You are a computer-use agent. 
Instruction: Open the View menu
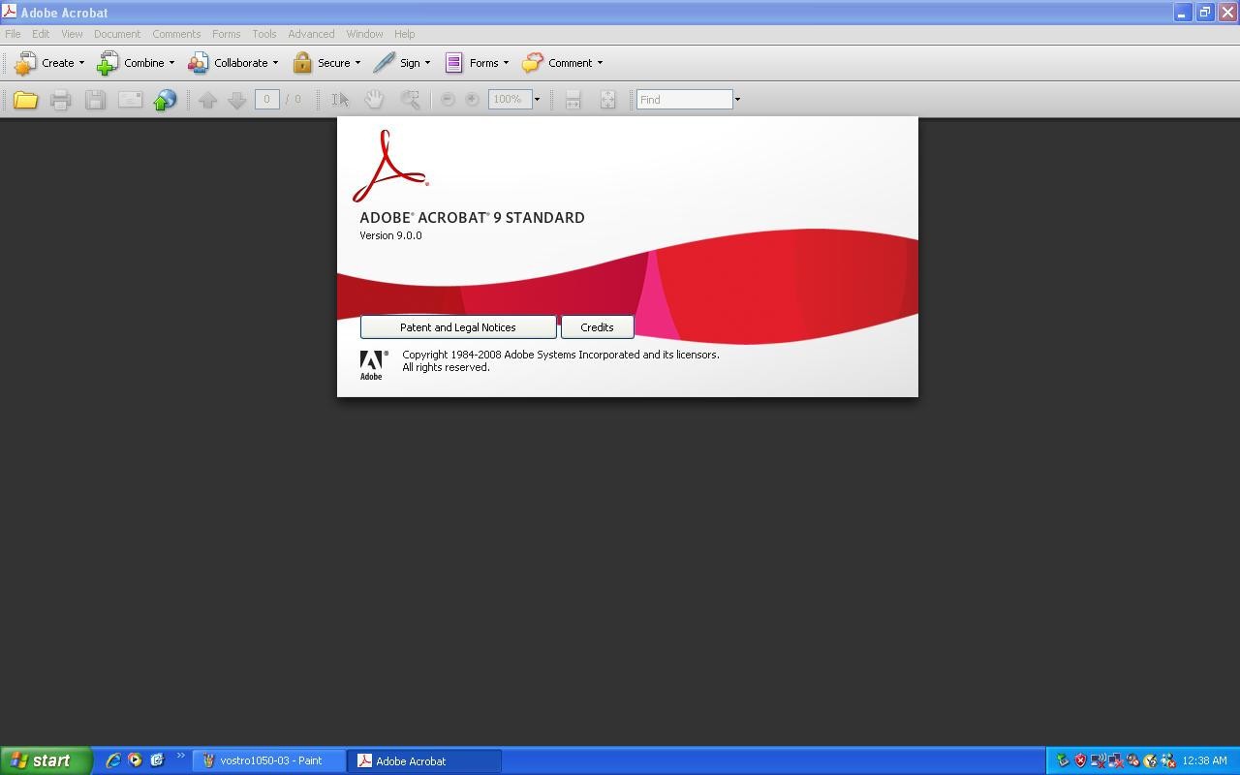(72, 34)
